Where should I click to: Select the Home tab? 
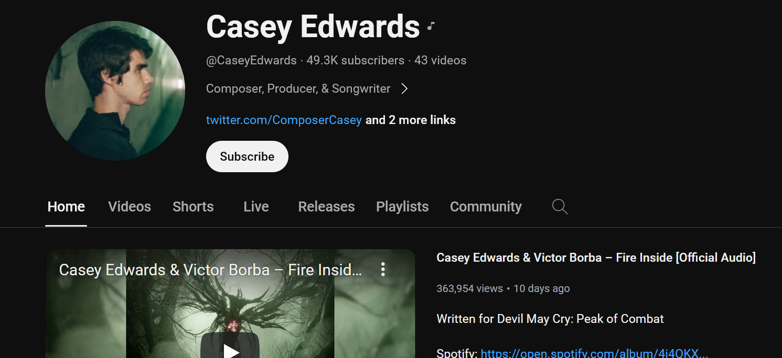click(66, 207)
